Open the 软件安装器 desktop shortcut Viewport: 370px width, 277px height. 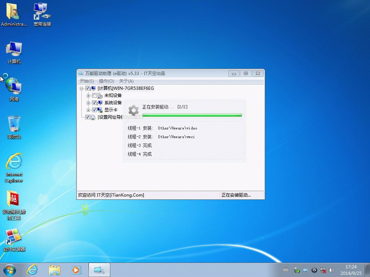(14, 240)
